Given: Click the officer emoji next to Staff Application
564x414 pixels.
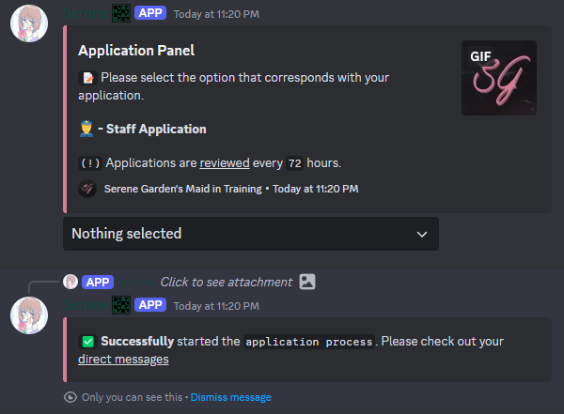Looking at the screenshot, I should (86, 129).
